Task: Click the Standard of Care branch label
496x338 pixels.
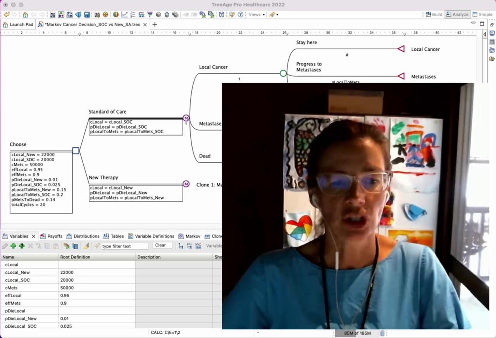Action: (x=108, y=112)
